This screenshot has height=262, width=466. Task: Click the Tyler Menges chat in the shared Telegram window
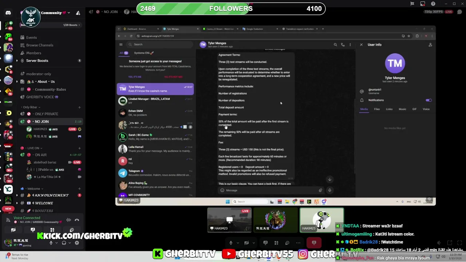pyautogui.click(x=155, y=89)
